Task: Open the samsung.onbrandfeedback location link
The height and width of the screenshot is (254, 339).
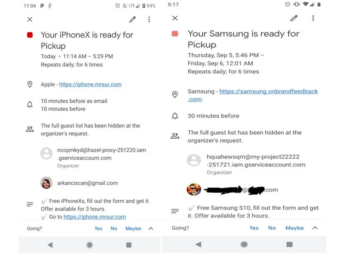Action: [x=268, y=91]
